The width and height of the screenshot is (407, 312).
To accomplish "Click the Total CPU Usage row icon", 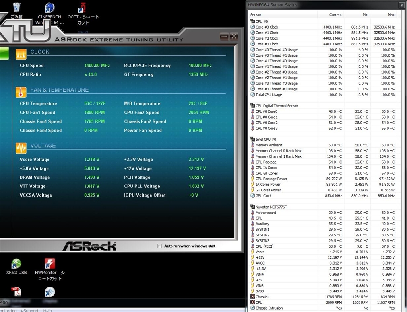I will 252,94.
